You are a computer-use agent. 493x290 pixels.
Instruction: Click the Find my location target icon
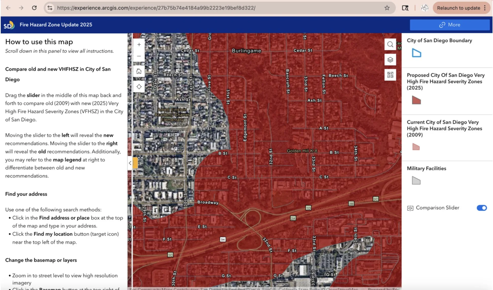[139, 87]
